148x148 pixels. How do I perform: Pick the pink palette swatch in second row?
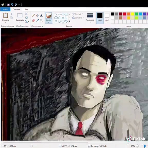pos(124,18)
